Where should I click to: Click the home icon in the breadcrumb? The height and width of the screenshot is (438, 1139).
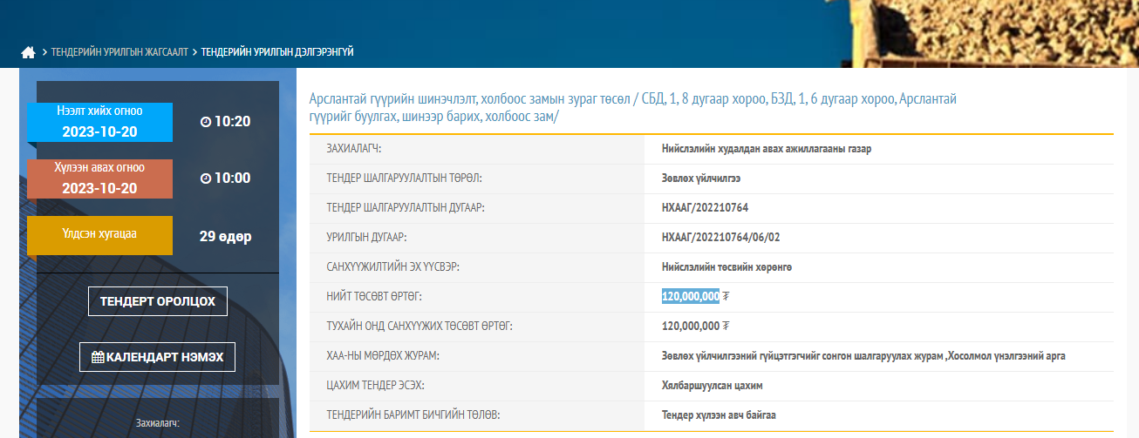tap(28, 52)
